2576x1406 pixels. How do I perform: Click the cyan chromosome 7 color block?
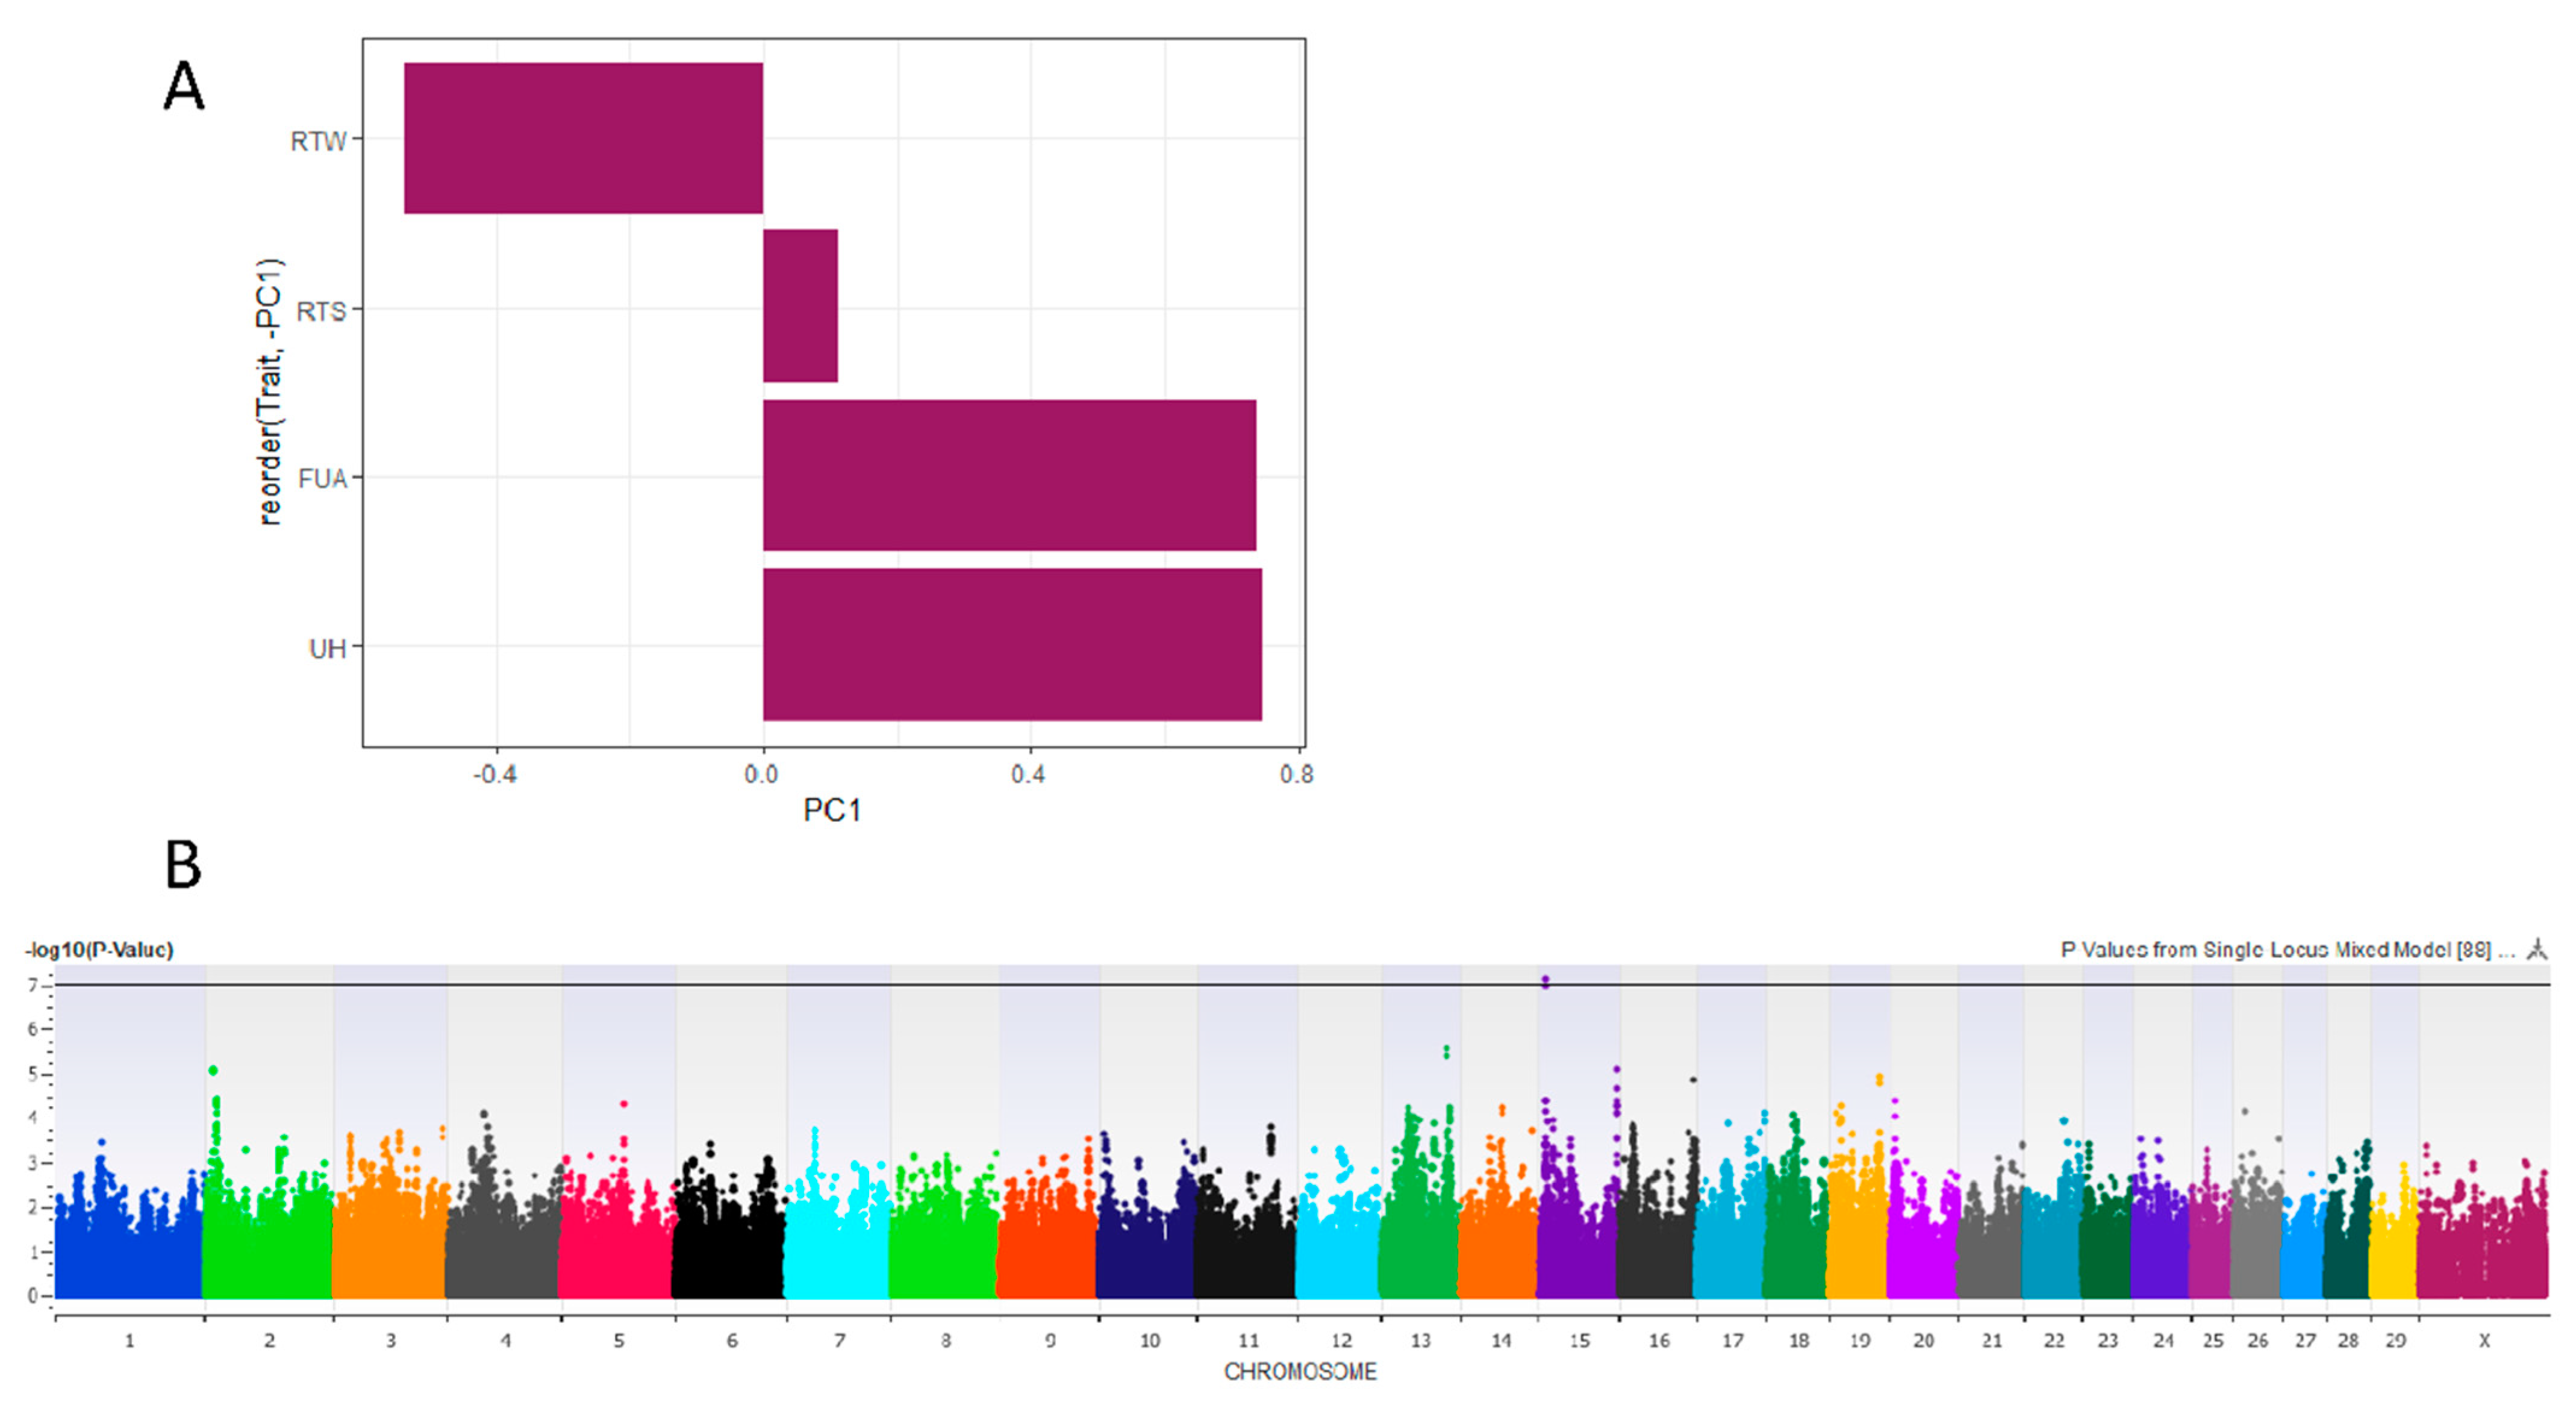[836, 1260]
